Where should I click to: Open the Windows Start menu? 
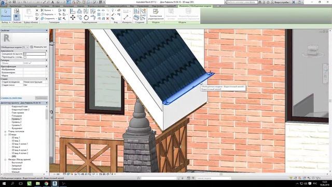click(4, 183)
